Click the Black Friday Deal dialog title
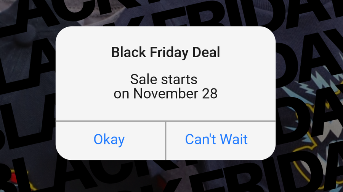The height and width of the screenshot is (192, 343). point(165,52)
